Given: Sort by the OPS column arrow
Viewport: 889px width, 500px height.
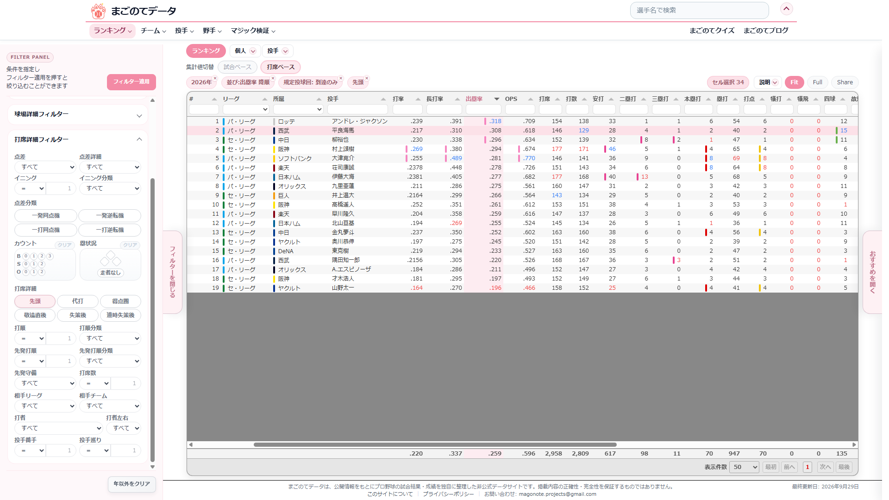Looking at the screenshot, I should 530,99.
